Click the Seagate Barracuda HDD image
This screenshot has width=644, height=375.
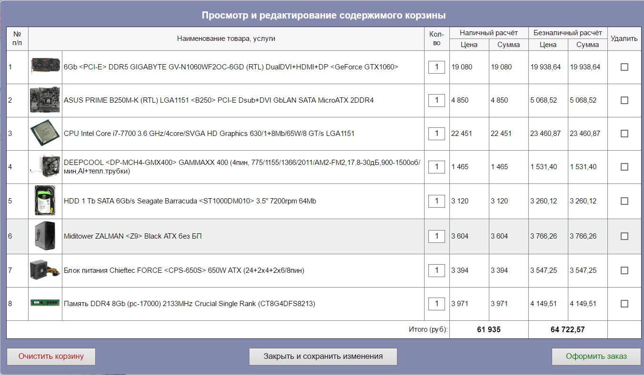[x=45, y=201]
